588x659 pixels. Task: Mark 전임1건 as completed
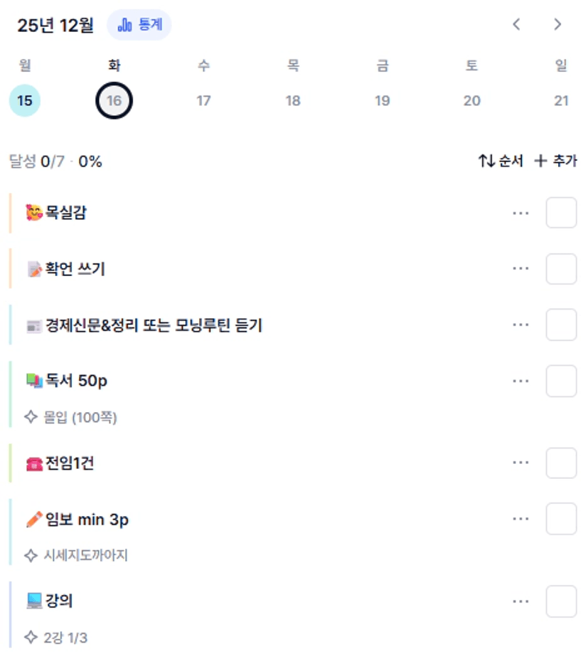pyautogui.click(x=561, y=463)
